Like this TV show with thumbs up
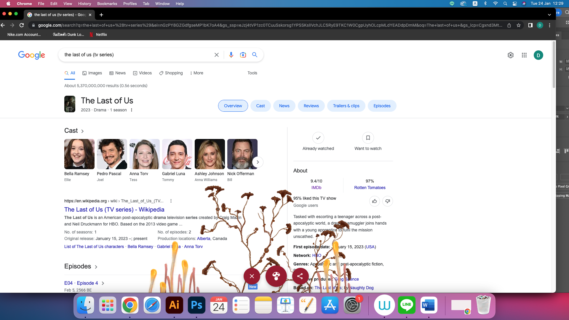 375,201
